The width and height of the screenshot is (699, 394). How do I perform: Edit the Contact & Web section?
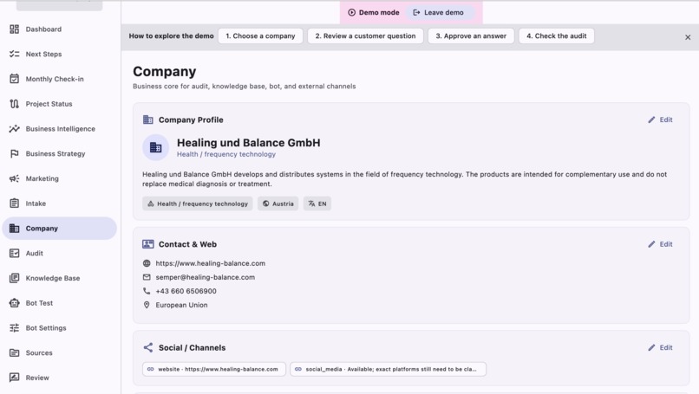(x=660, y=244)
